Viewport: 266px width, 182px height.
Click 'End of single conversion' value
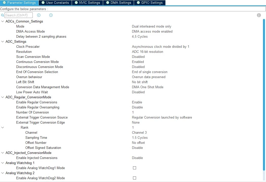150,72
